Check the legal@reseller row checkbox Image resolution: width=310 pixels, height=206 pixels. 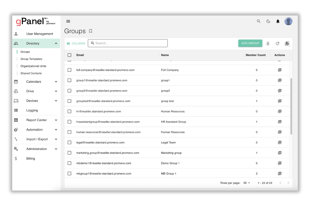69,142
